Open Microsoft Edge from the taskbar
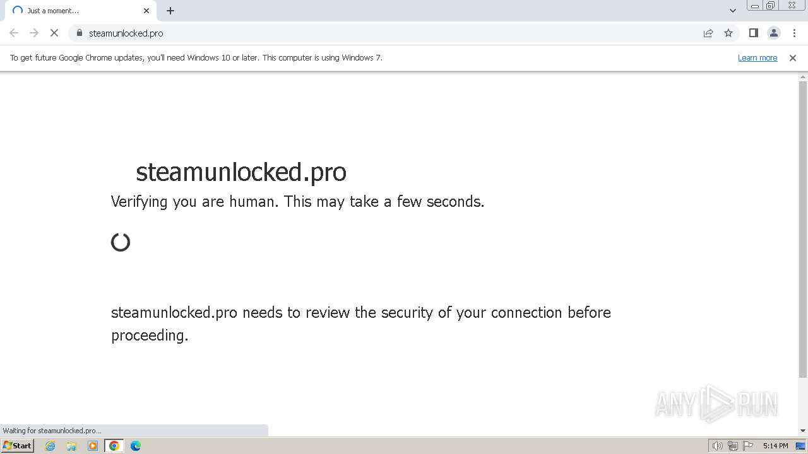Viewport: 808px width, 454px height. pyautogui.click(x=135, y=446)
